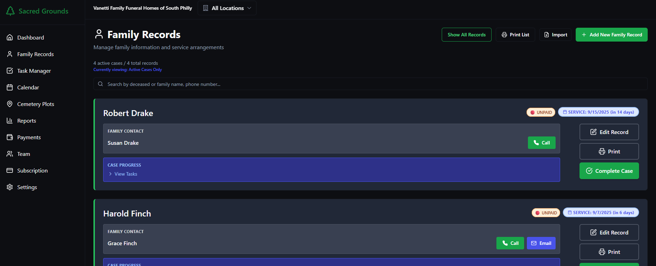This screenshot has height=266, width=656.
Task: Click the '4 active cases / 4 total records' text
Action: (x=126, y=63)
